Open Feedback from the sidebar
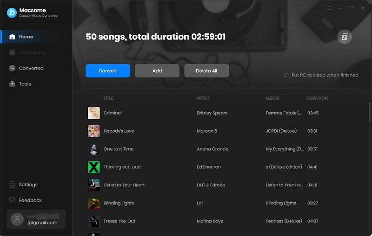Image resolution: width=372 pixels, height=236 pixels. [x=36, y=200]
